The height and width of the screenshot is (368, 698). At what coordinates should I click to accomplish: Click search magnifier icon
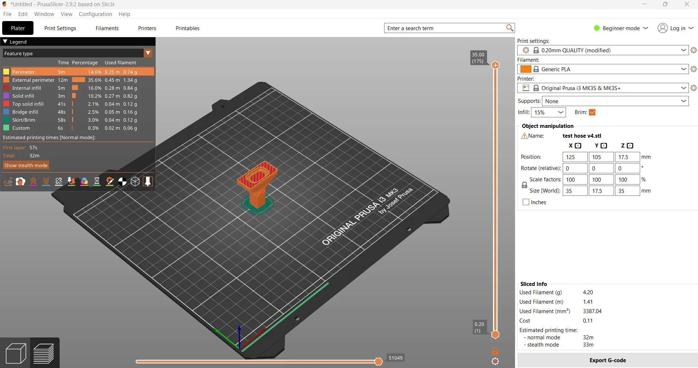(510, 28)
